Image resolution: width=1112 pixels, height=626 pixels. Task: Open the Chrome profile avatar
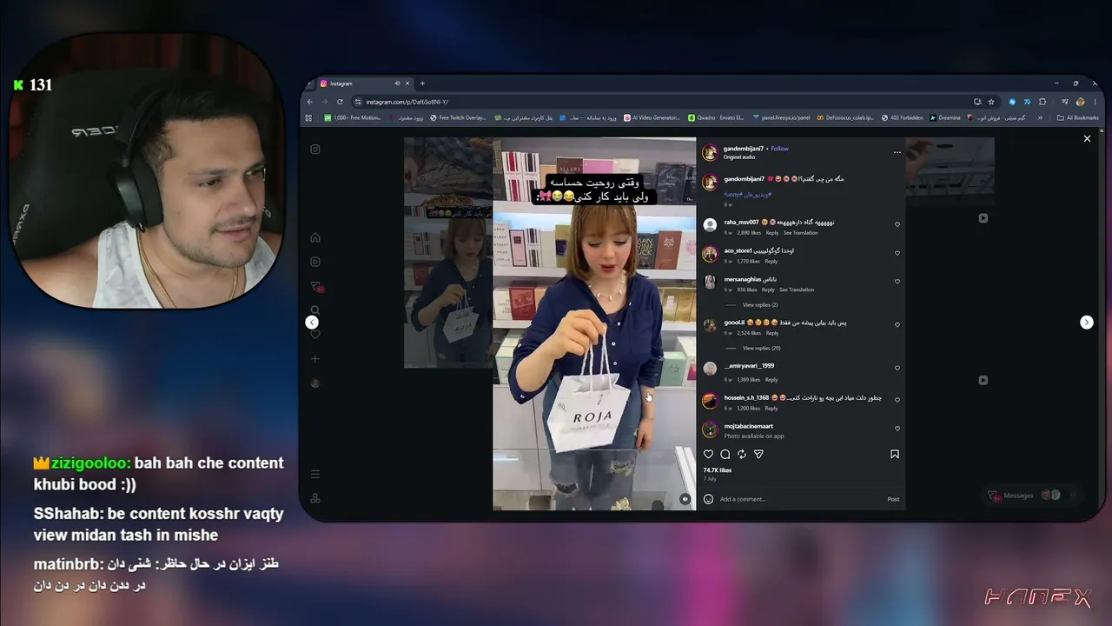click(1080, 102)
